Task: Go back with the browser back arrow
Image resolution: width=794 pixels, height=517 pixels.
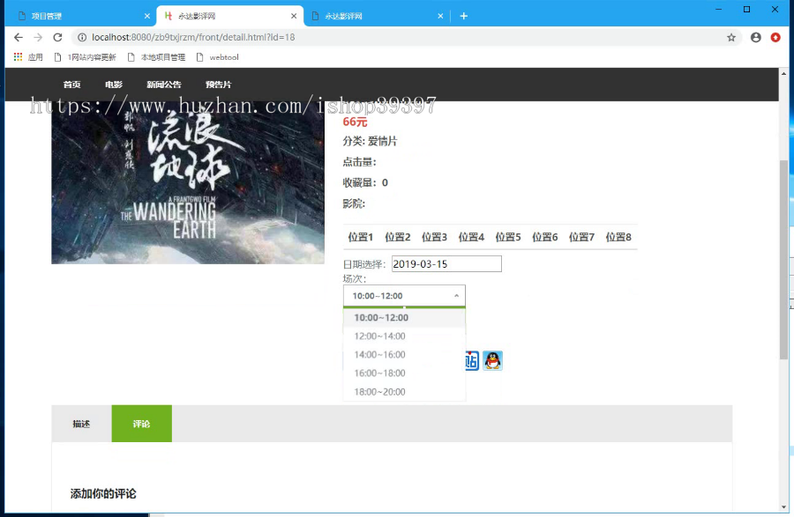Action: pyautogui.click(x=19, y=37)
